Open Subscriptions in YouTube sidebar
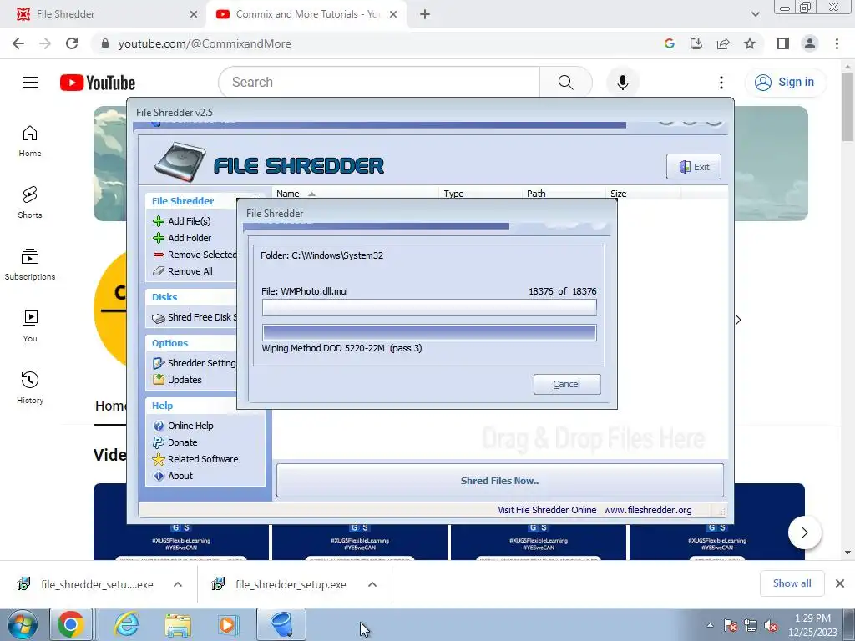Image resolution: width=855 pixels, height=641 pixels. [x=30, y=265]
